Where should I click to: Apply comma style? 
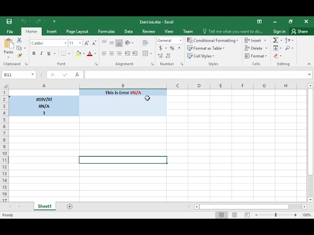[179, 48]
